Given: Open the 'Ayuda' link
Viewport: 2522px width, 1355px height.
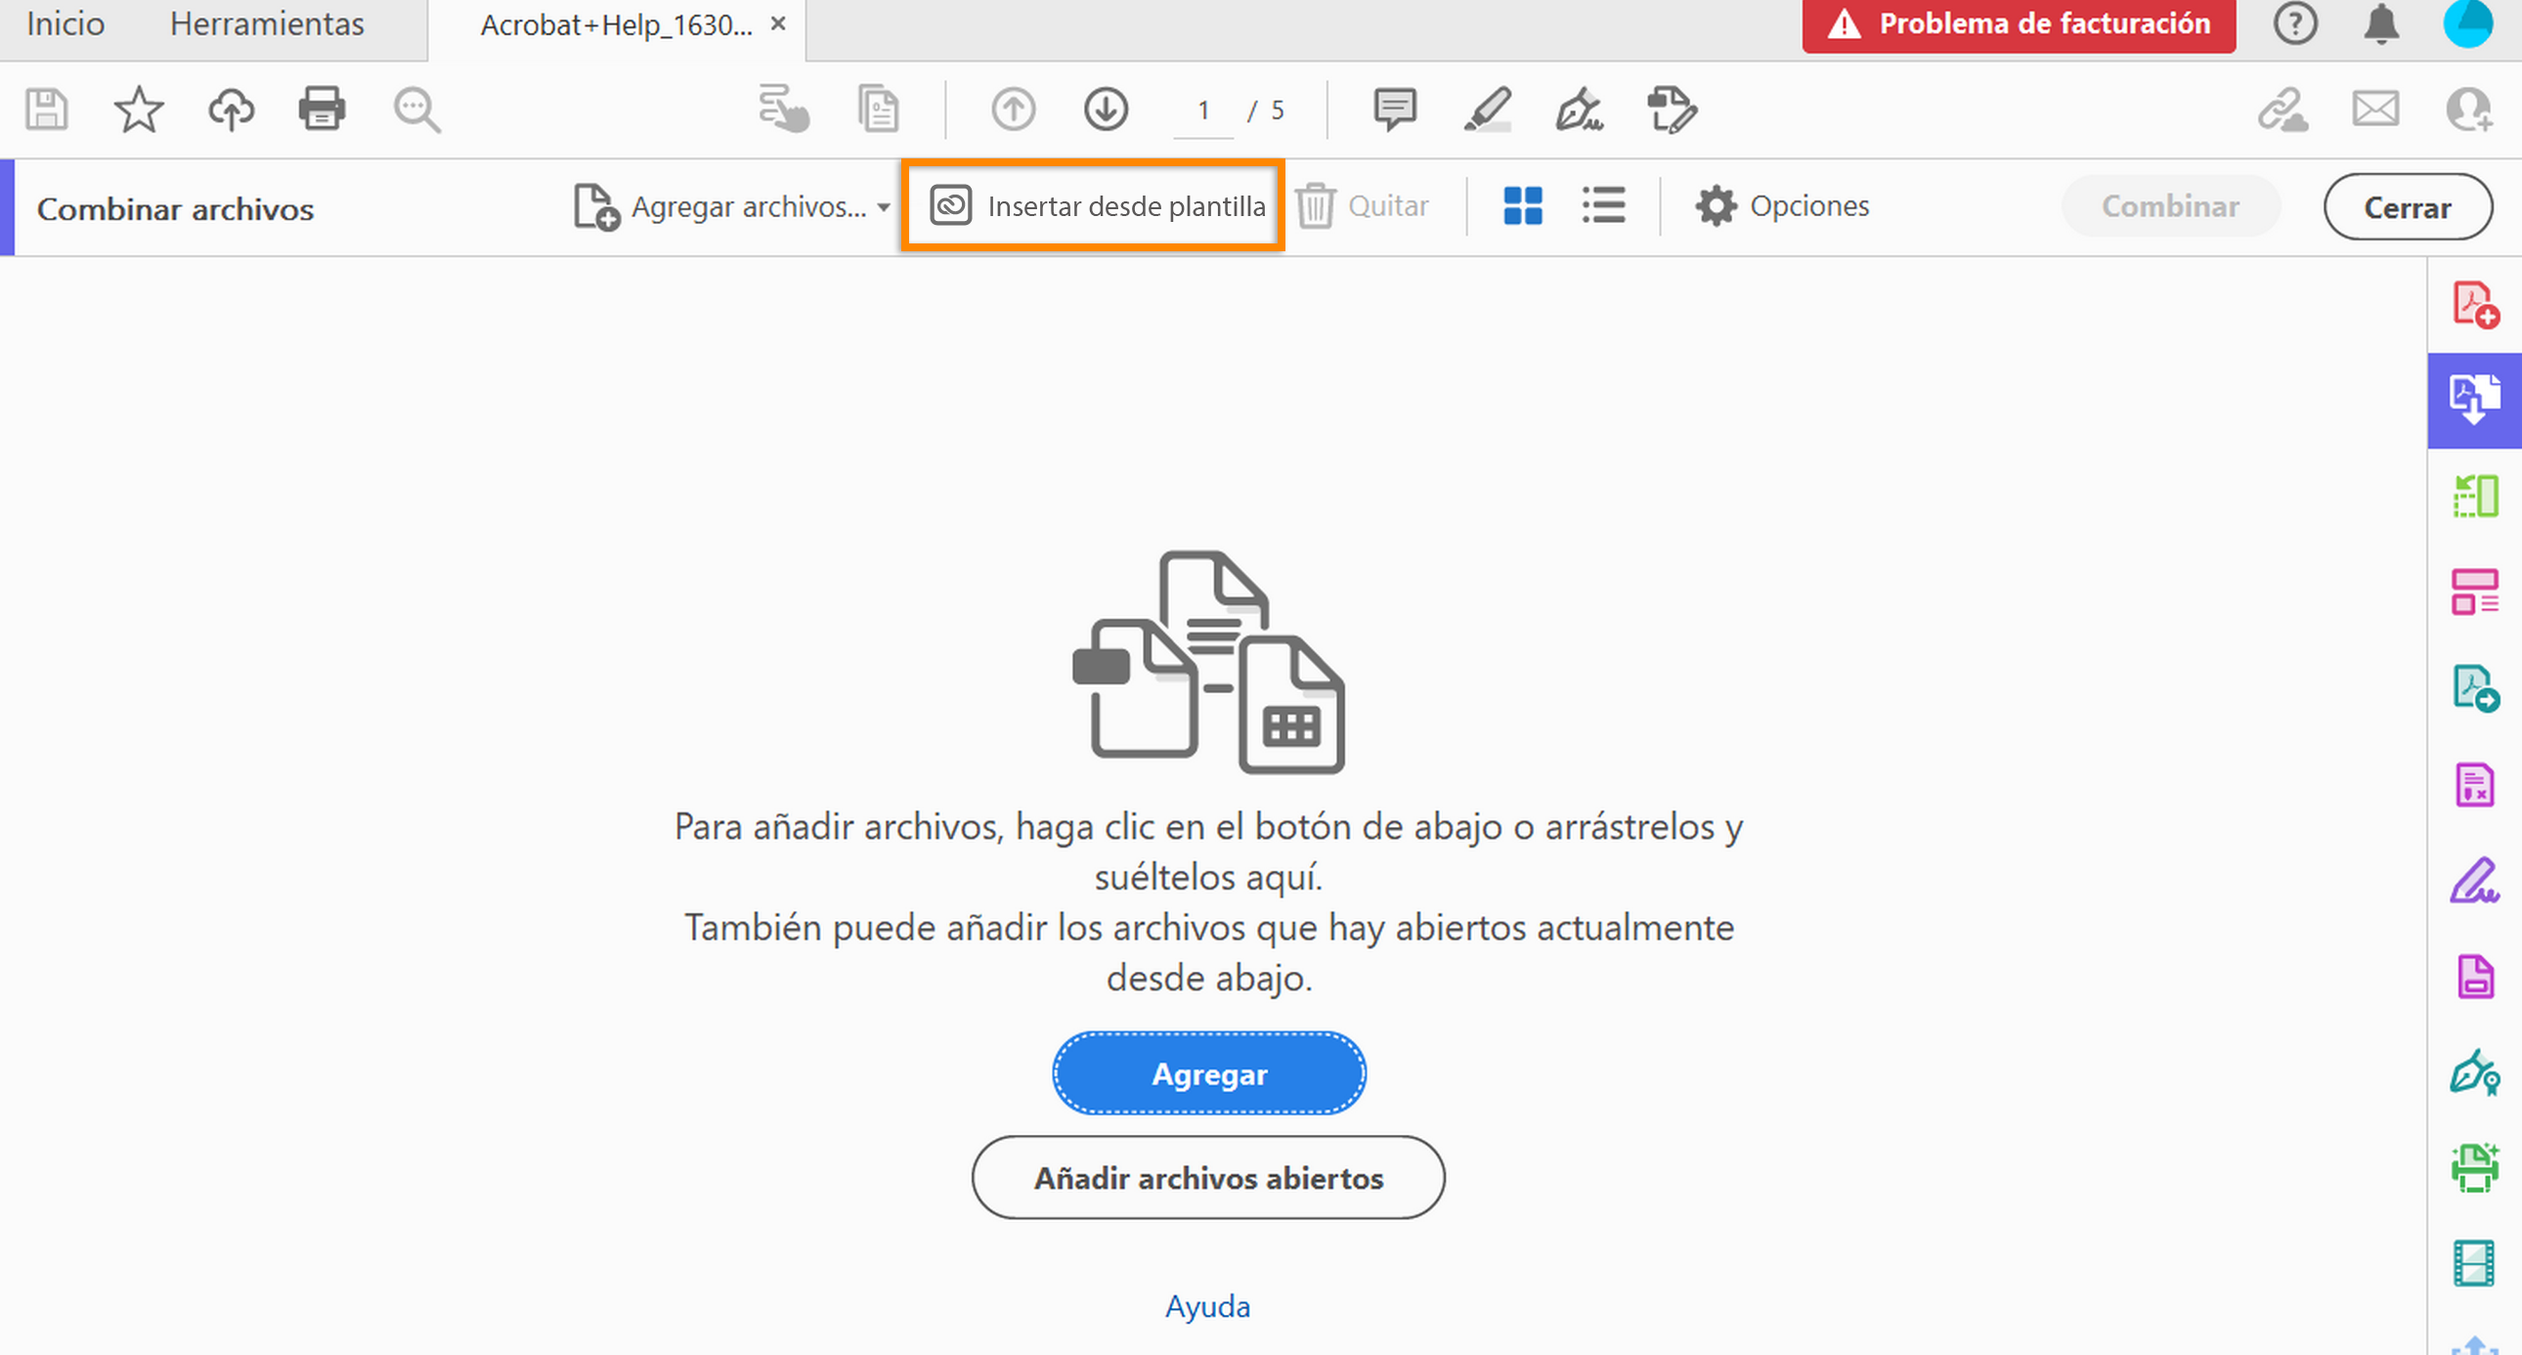Looking at the screenshot, I should click(1207, 1306).
